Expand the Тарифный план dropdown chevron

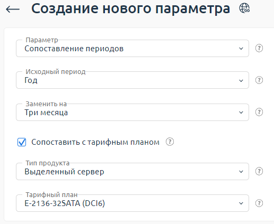241,203
